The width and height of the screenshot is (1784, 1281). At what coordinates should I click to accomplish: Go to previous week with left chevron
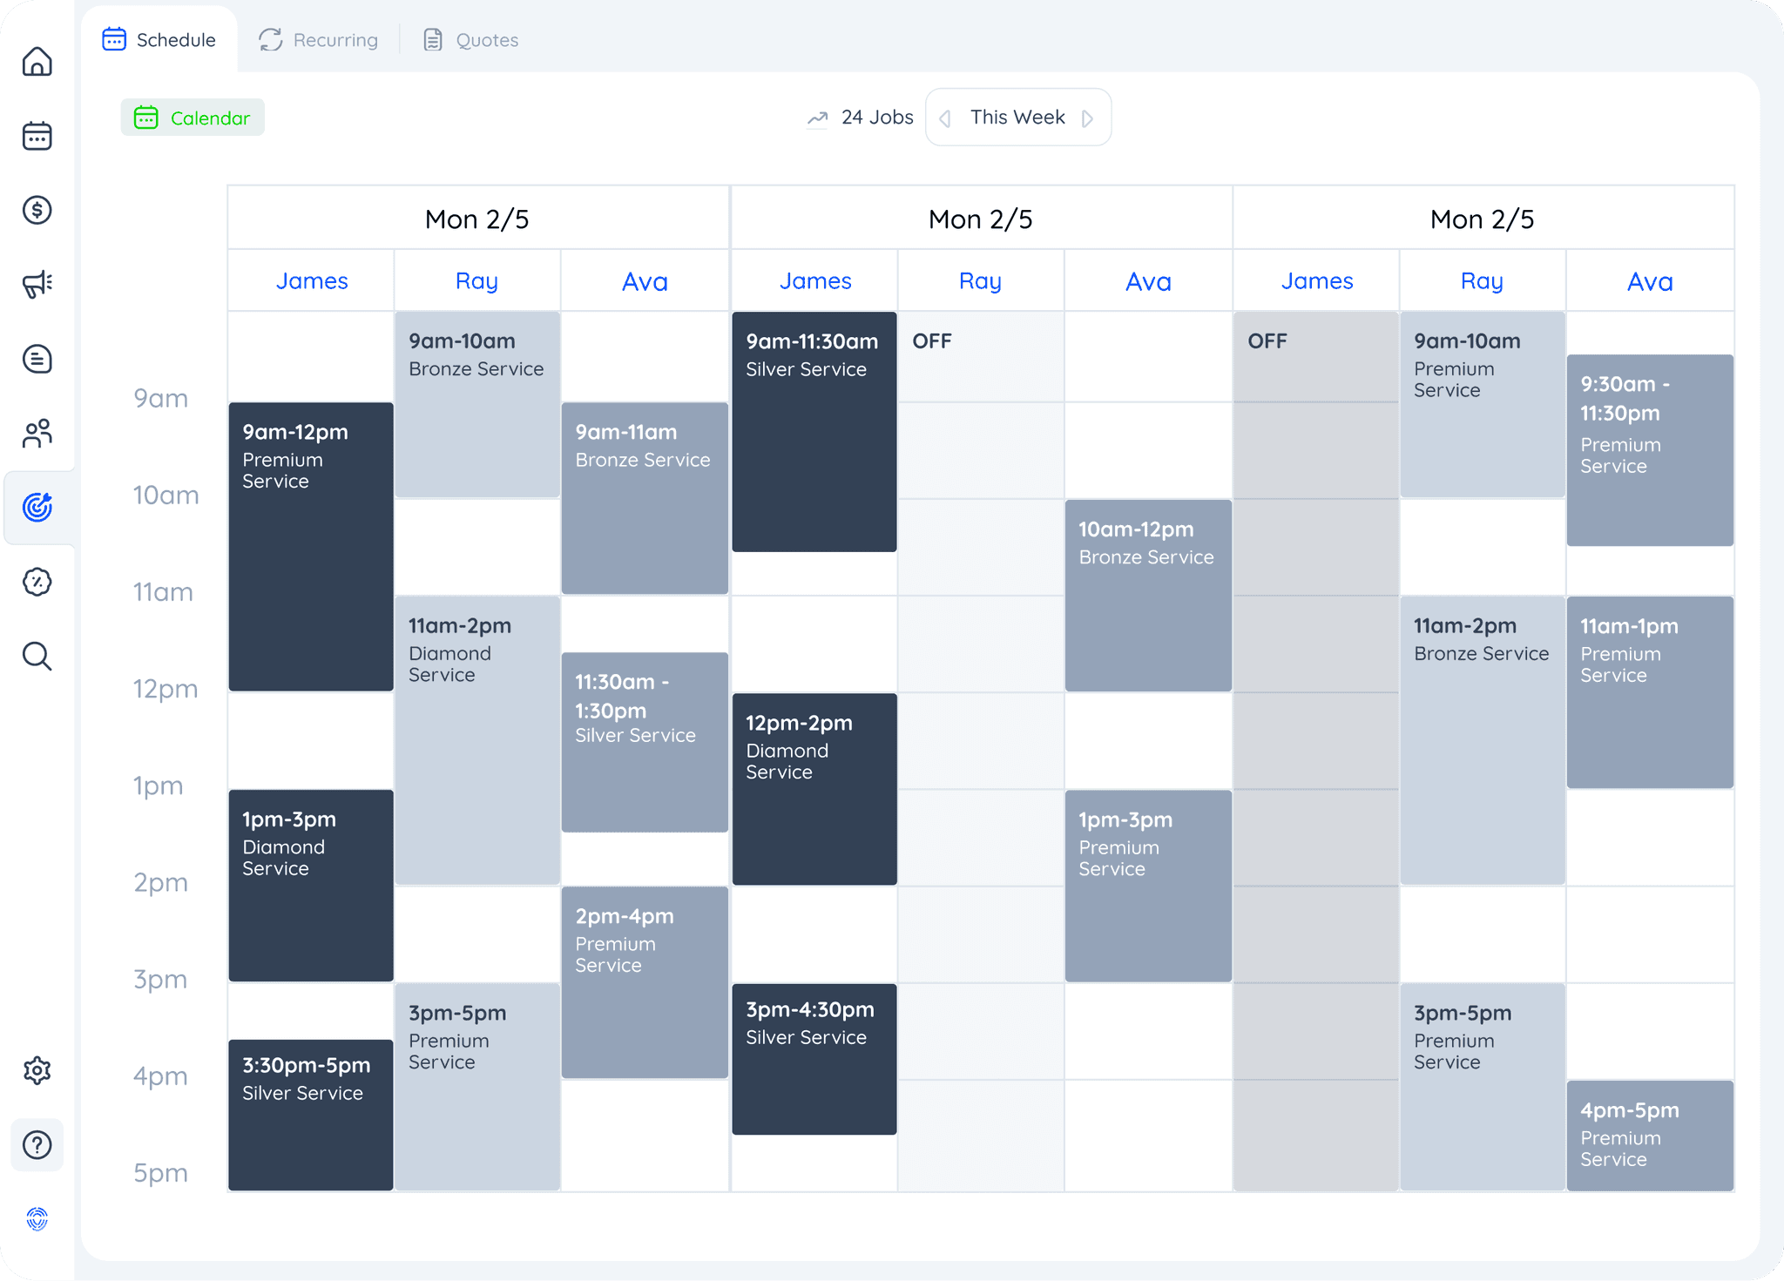point(945,118)
